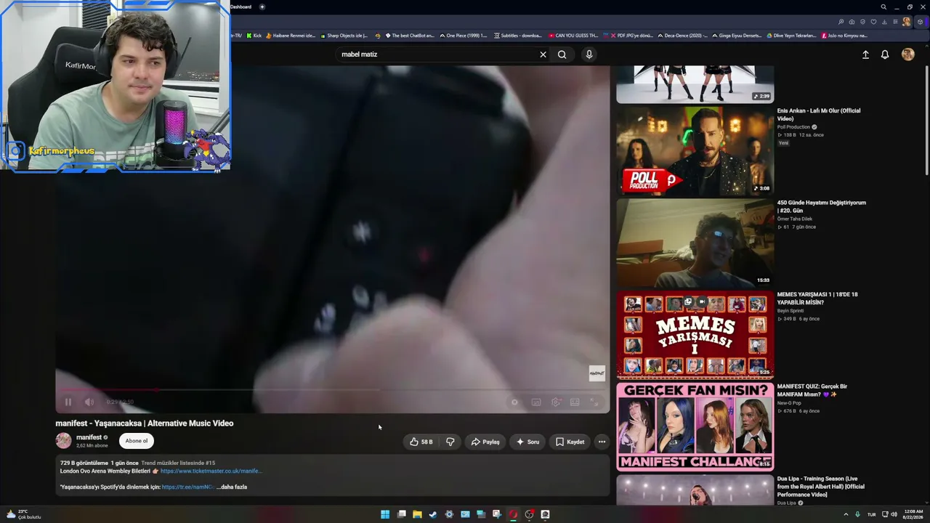The height and width of the screenshot is (523, 930).
Task: Click the 'Trend müzikler listesinde #15' text
Action: (178, 463)
